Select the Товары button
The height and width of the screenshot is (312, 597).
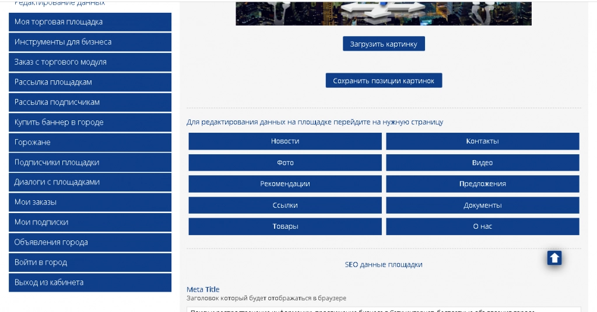tap(285, 226)
